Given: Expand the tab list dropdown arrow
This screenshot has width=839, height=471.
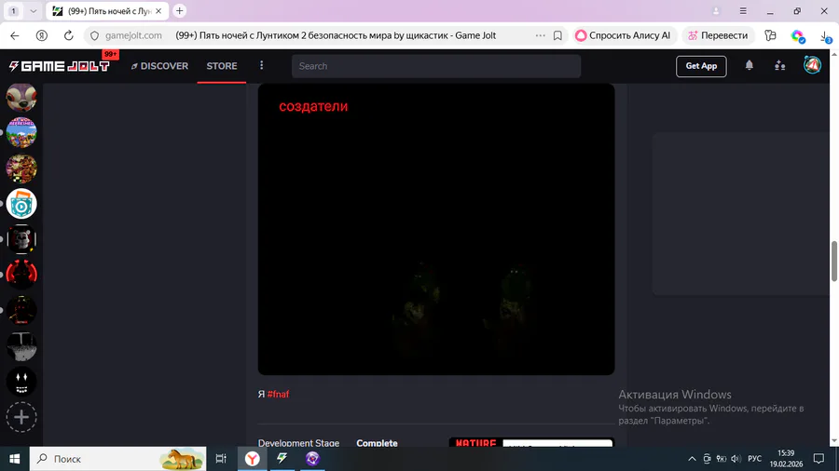Looking at the screenshot, I should 34,10.
